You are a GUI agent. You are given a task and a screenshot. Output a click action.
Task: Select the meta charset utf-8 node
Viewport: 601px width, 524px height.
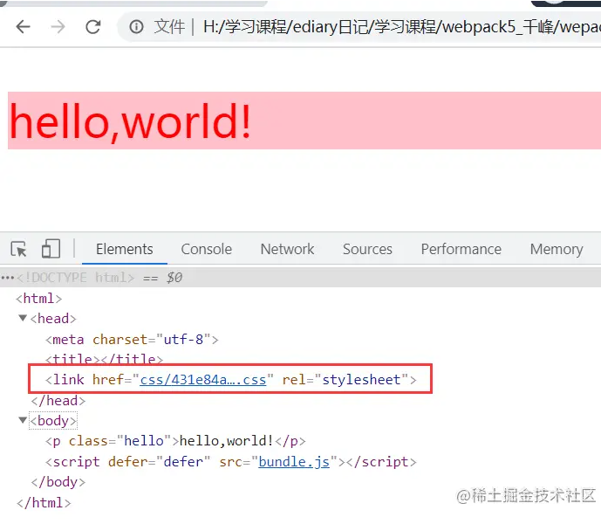coord(132,340)
